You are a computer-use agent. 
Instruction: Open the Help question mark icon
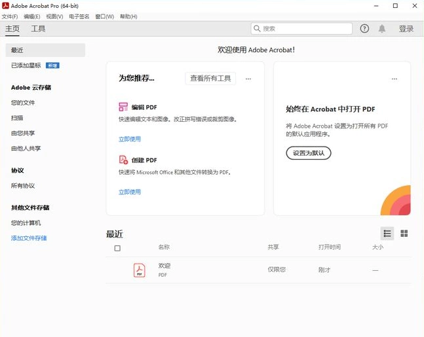(364, 29)
